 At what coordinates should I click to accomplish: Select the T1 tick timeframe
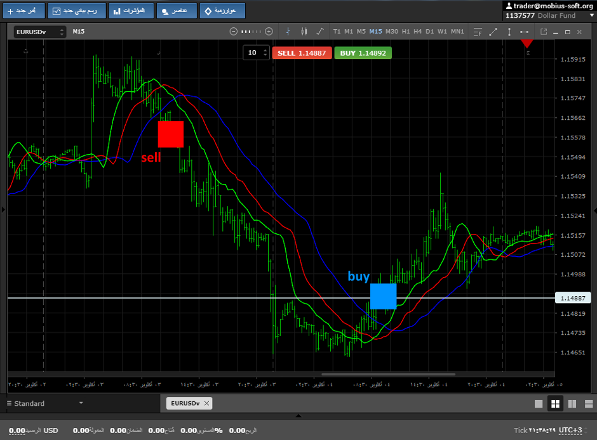click(x=337, y=32)
